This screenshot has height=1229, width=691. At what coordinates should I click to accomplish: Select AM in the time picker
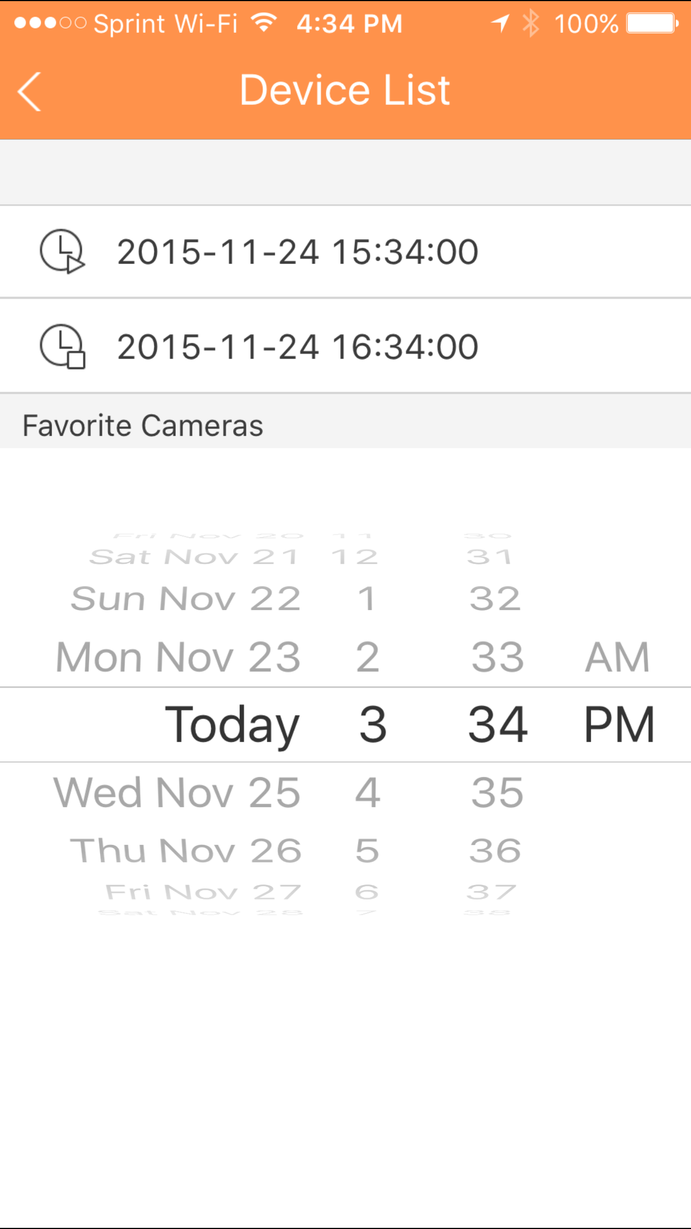pyautogui.click(x=617, y=657)
